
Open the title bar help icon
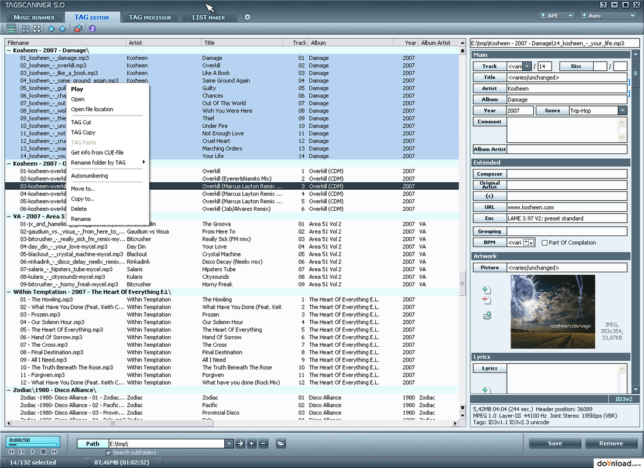(x=603, y=5)
